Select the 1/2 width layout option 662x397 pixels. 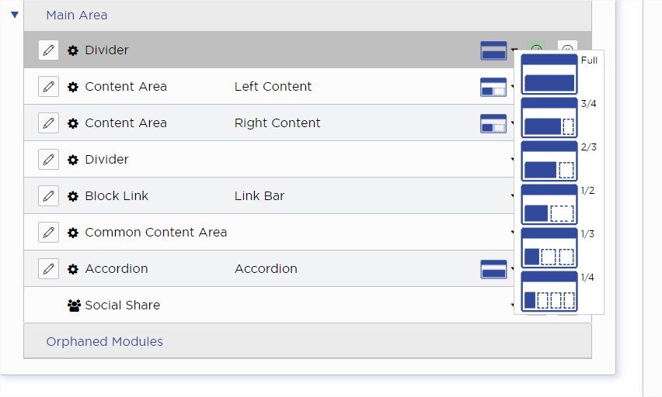(x=549, y=205)
